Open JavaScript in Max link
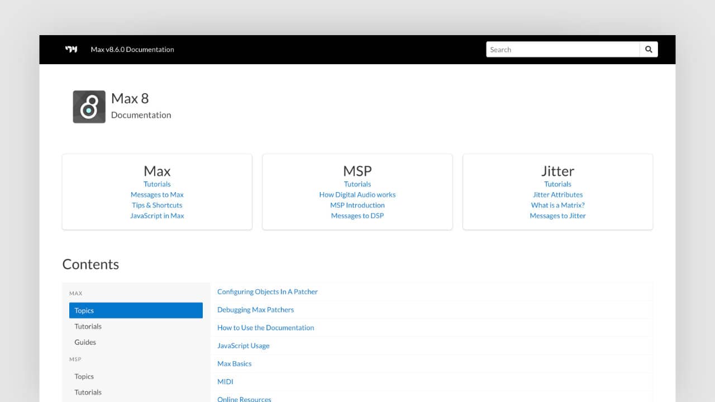The image size is (715, 402). tap(157, 216)
